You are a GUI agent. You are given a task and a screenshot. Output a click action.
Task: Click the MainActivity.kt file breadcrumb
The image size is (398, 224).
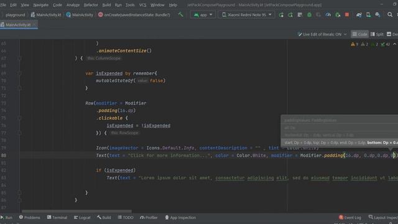click(x=46, y=15)
